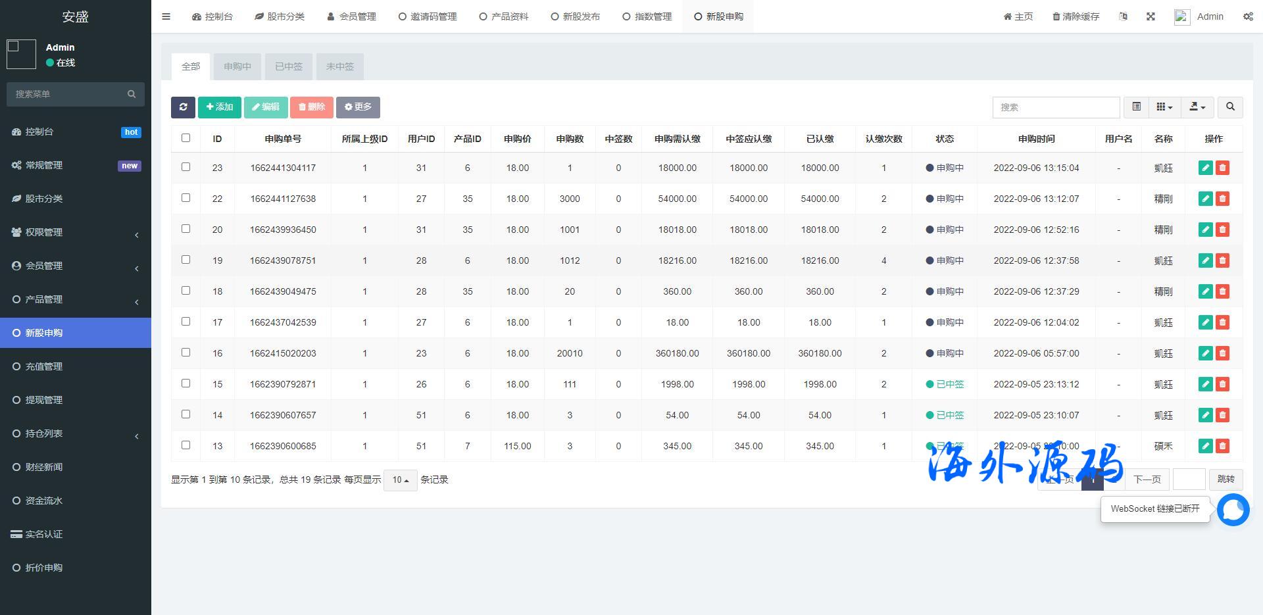Screen dimensions: 1263x615
Task: Expand 会员管理 in the sidebar
Action: pyautogui.click(x=76, y=266)
